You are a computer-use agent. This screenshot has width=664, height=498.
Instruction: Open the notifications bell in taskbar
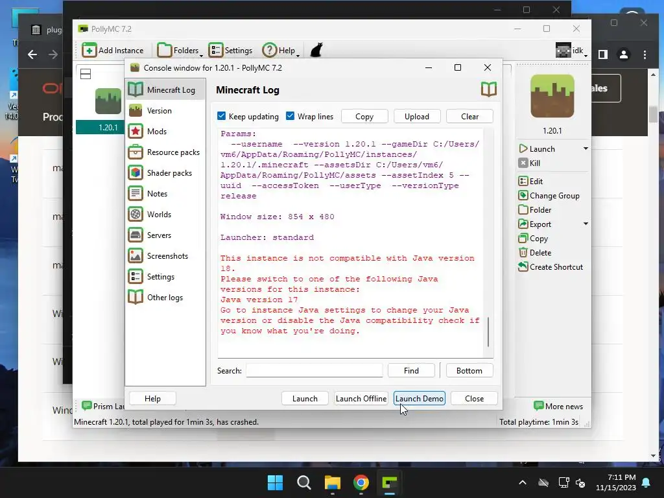point(646,482)
